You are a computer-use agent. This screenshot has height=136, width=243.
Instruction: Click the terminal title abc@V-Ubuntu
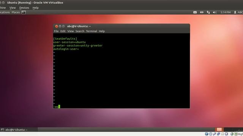pos(79,26)
